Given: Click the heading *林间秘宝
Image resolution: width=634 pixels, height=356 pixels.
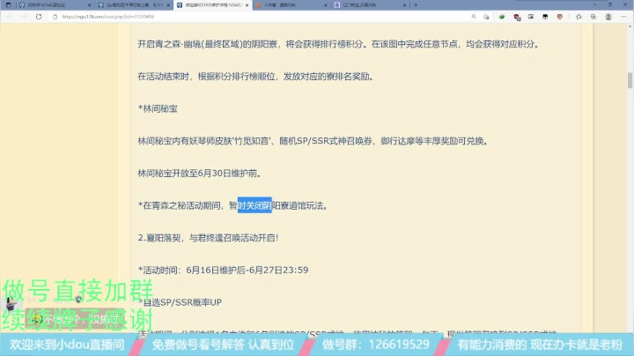Looking at the screenshot, I should (158, 108).
